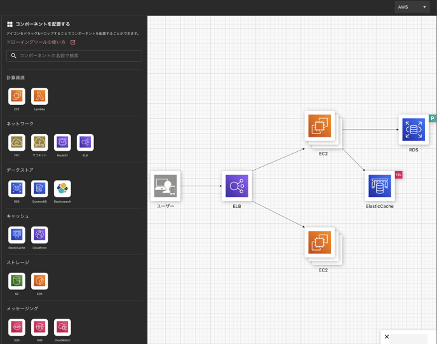
Task: Close the bottom-right panel with X
Action: [x=387, y=337]
